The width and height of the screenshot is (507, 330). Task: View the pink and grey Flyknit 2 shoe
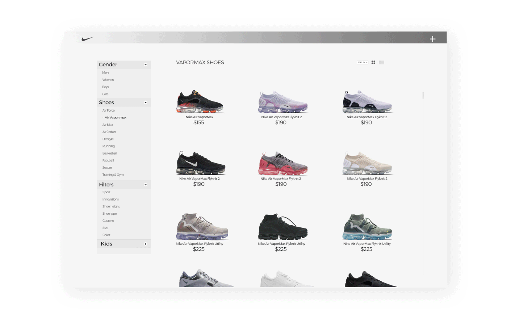(283, 163)
